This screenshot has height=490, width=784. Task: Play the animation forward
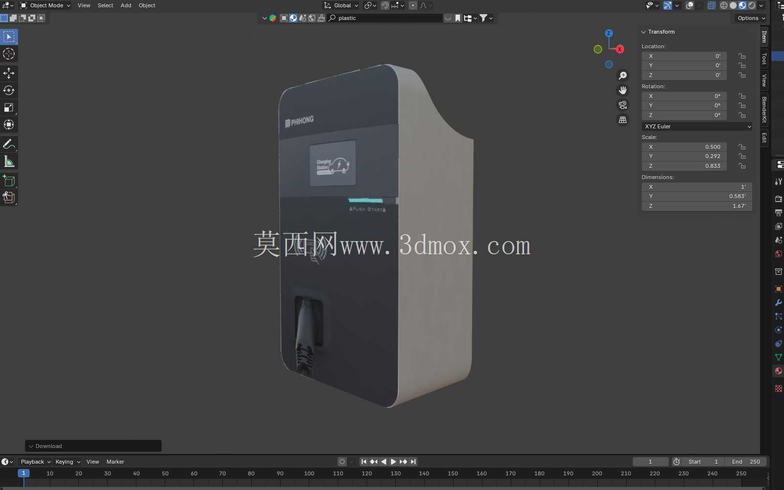tap(393, 462)
